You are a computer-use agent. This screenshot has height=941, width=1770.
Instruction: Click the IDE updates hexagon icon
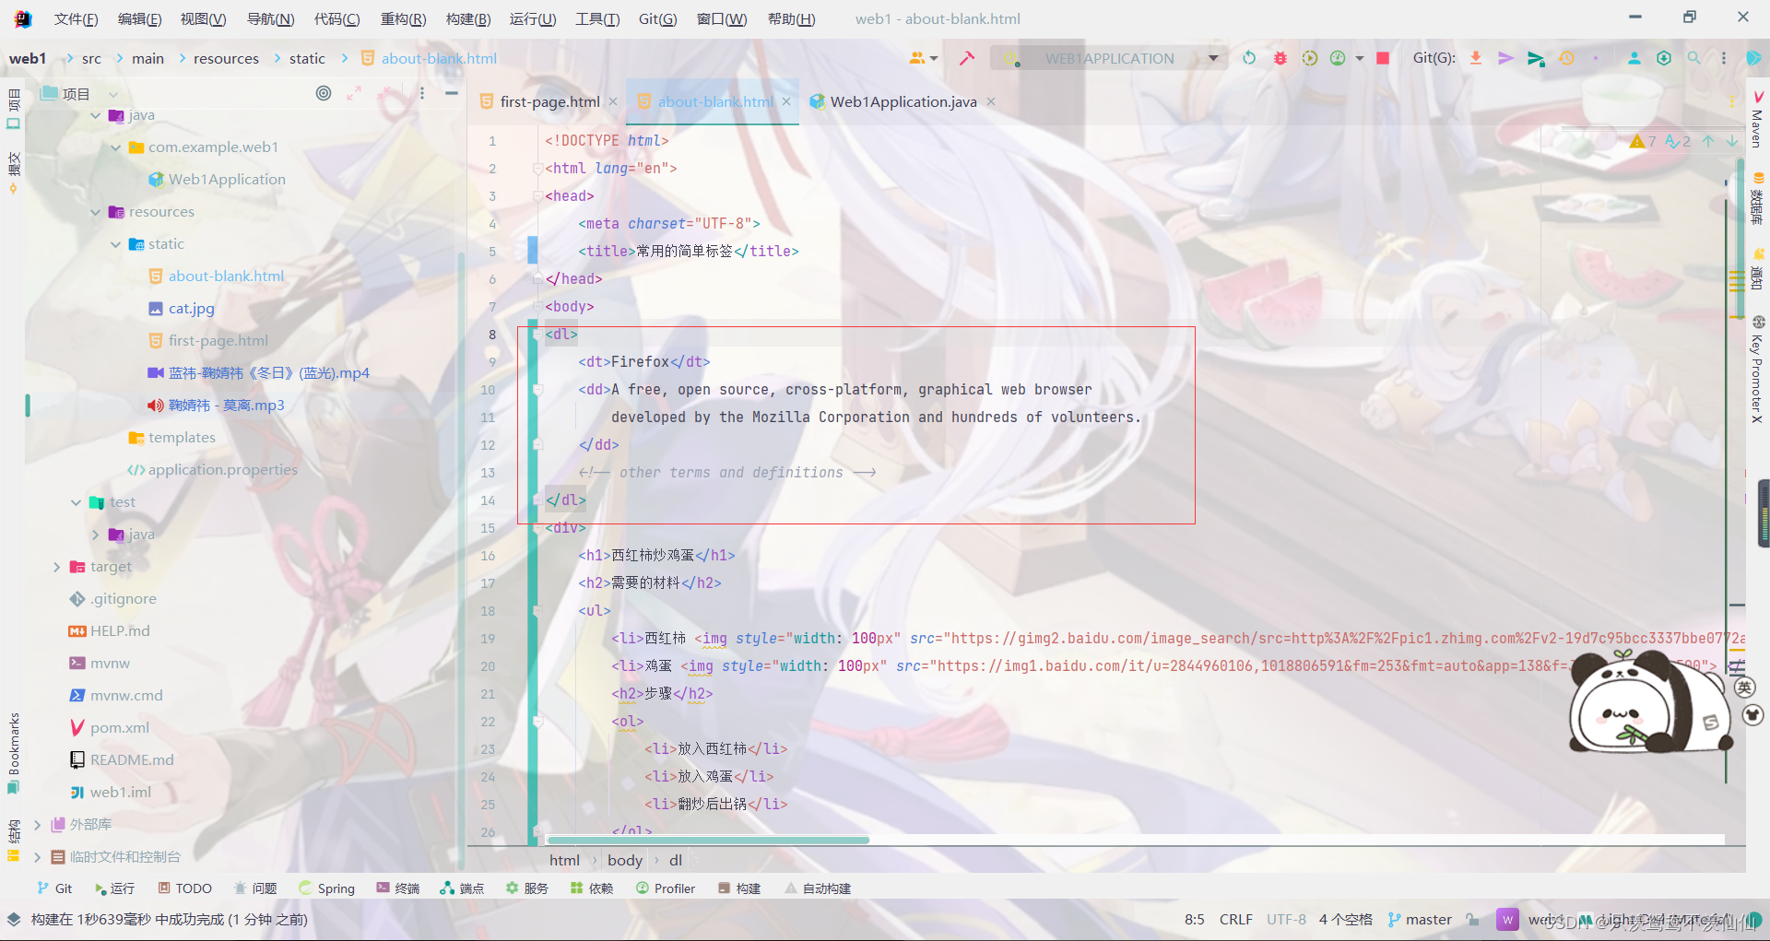pyautogui.click(x=1664, y=58)
